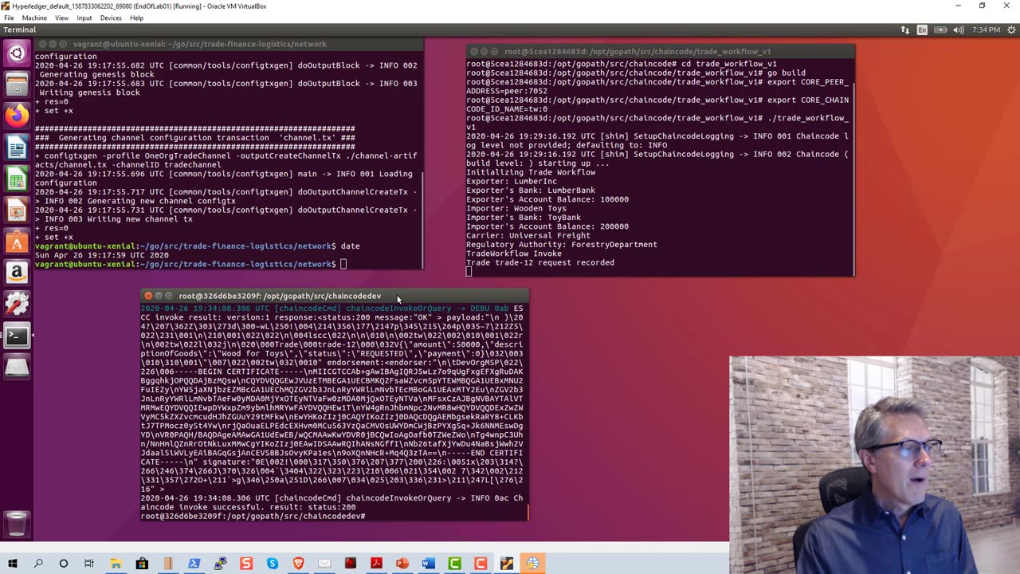The height and width of the screenshot is (574, 1020).
Task: Click vagrant terminal prompt input line
Action: (x=228, y=264)
